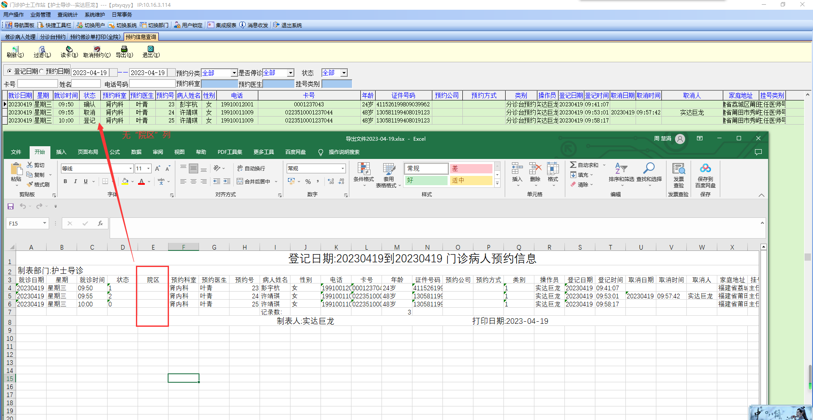Click the Excel save icon in quick access

[11, 206]
